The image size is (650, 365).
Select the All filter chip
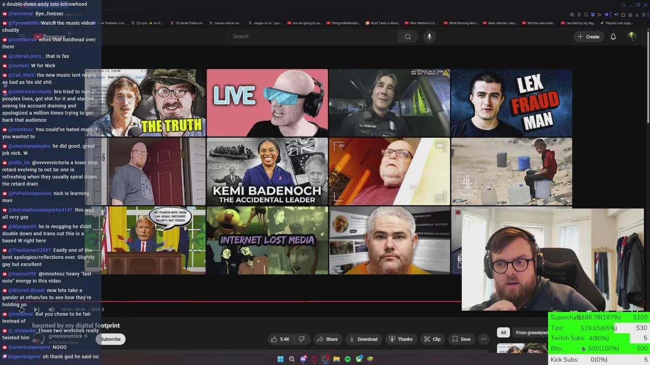pos(503,333)
